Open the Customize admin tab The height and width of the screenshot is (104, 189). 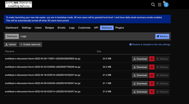[84, 28]
